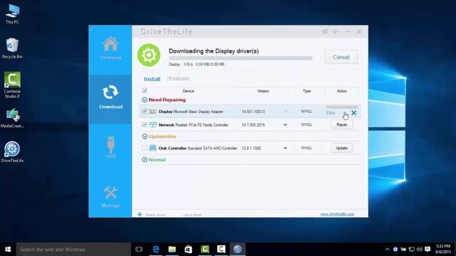This screenshot has width=456, height=256.
Task: Click version 10.1.505.2015 in Network row
Action: [x=253, y=125]
